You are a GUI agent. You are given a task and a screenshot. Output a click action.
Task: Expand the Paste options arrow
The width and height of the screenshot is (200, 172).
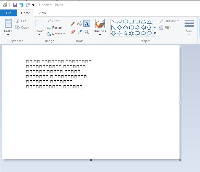[8, 35]
